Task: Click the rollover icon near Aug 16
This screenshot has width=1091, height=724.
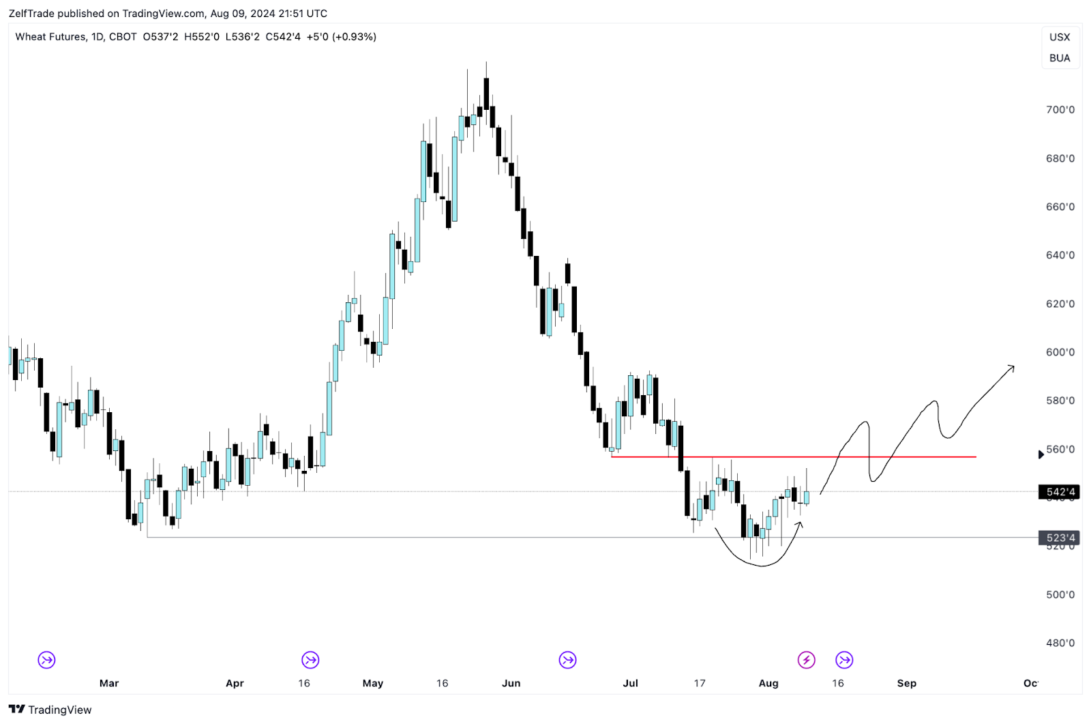Action: click(844, 660)
